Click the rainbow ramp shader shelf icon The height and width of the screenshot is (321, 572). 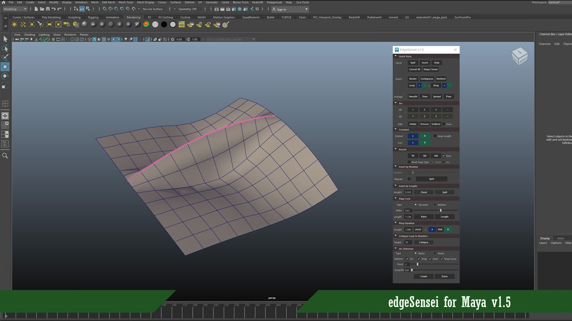[146, 24]
